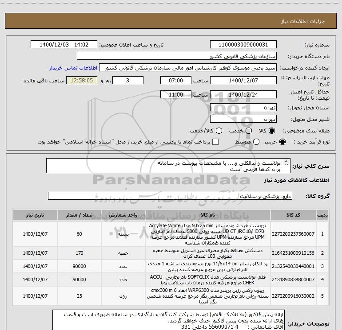
Task: Click the نام کالا column header
Action: tap(208, 215)
